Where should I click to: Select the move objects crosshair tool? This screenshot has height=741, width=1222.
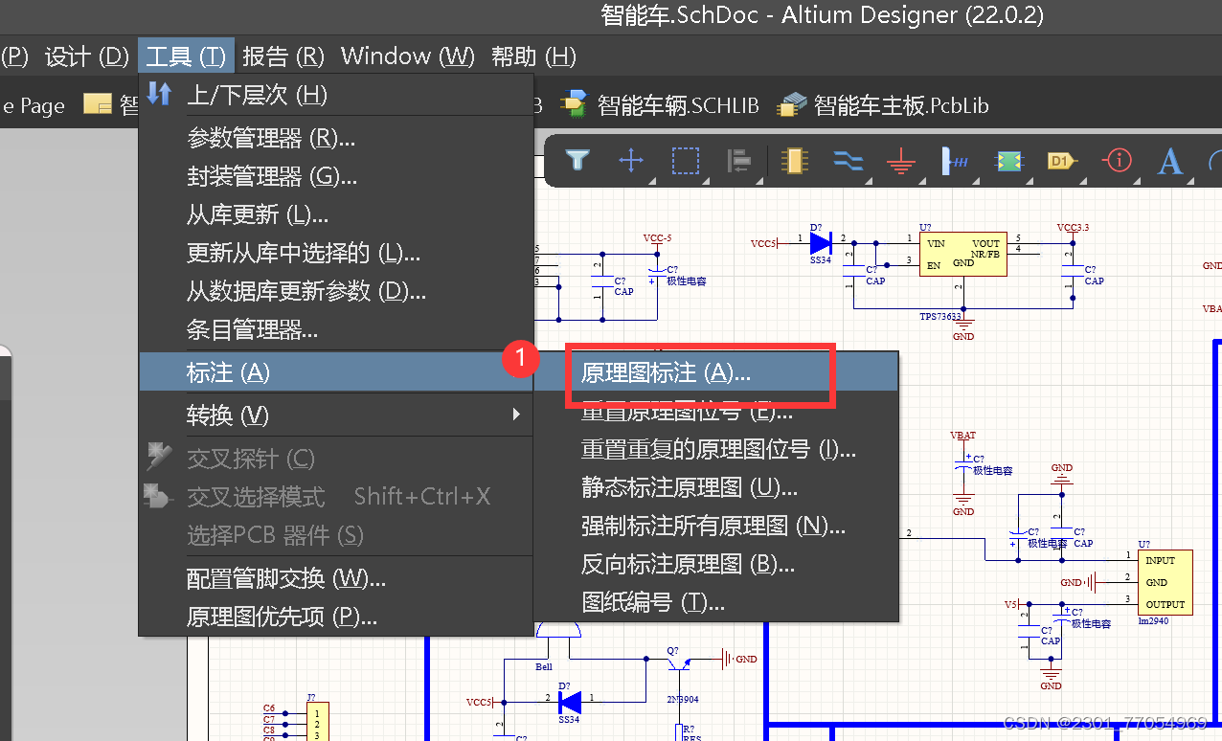[631, 160]
